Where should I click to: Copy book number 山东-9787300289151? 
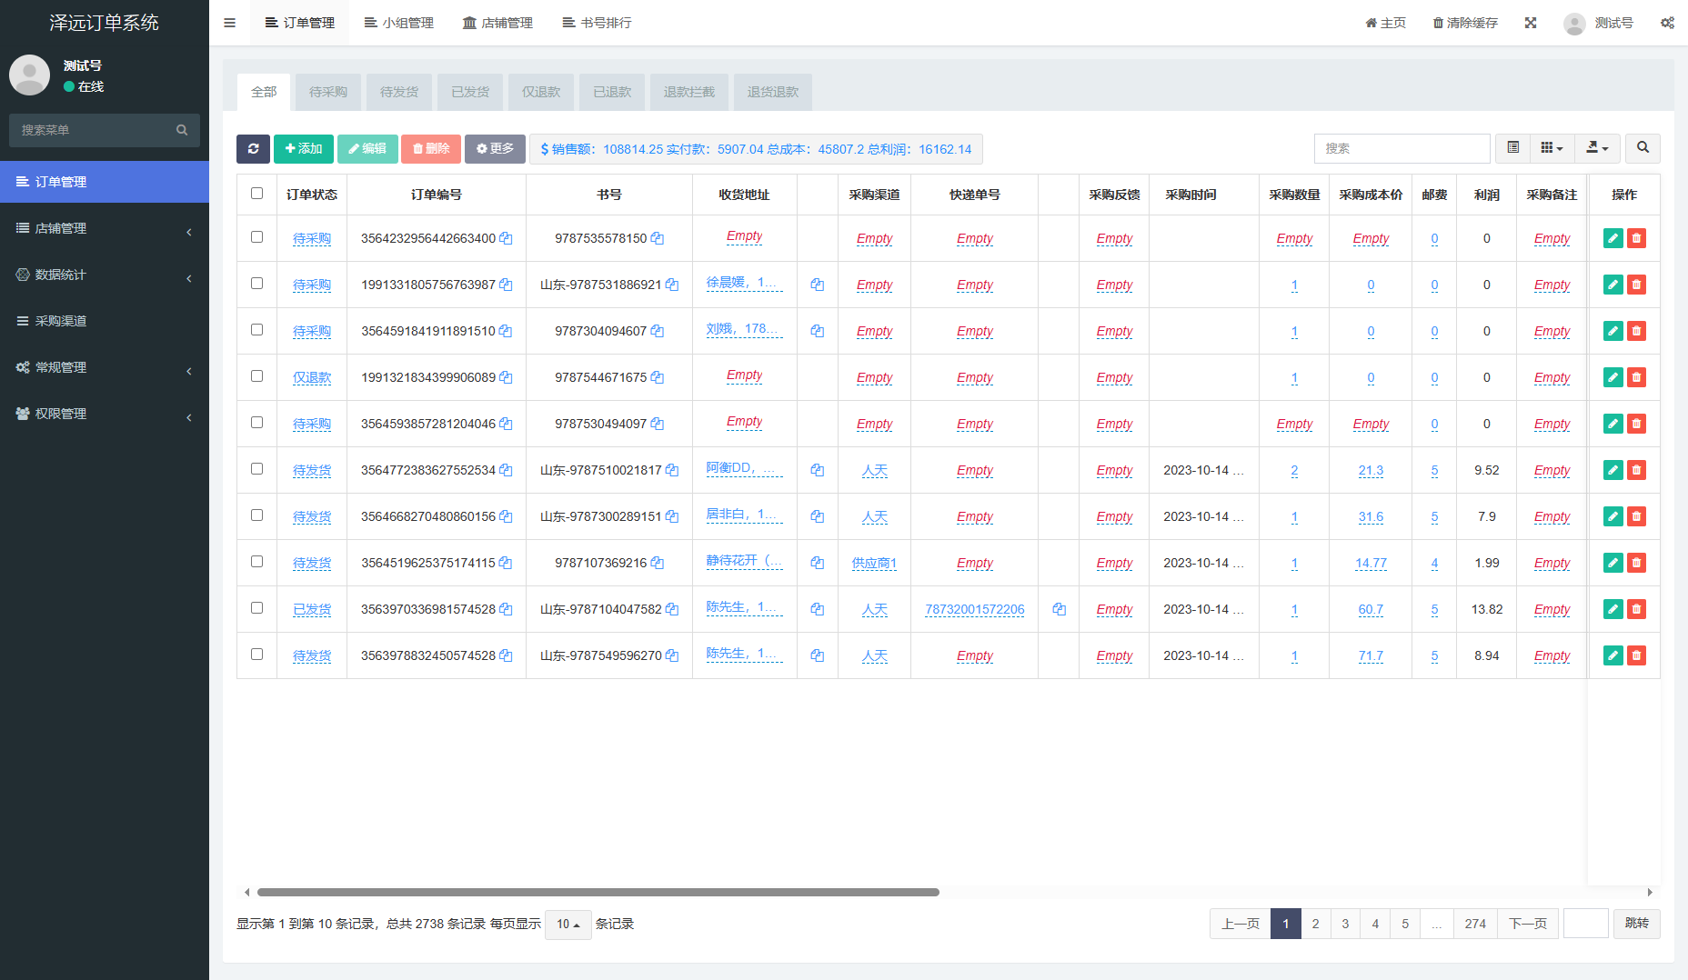pos(672,516)
